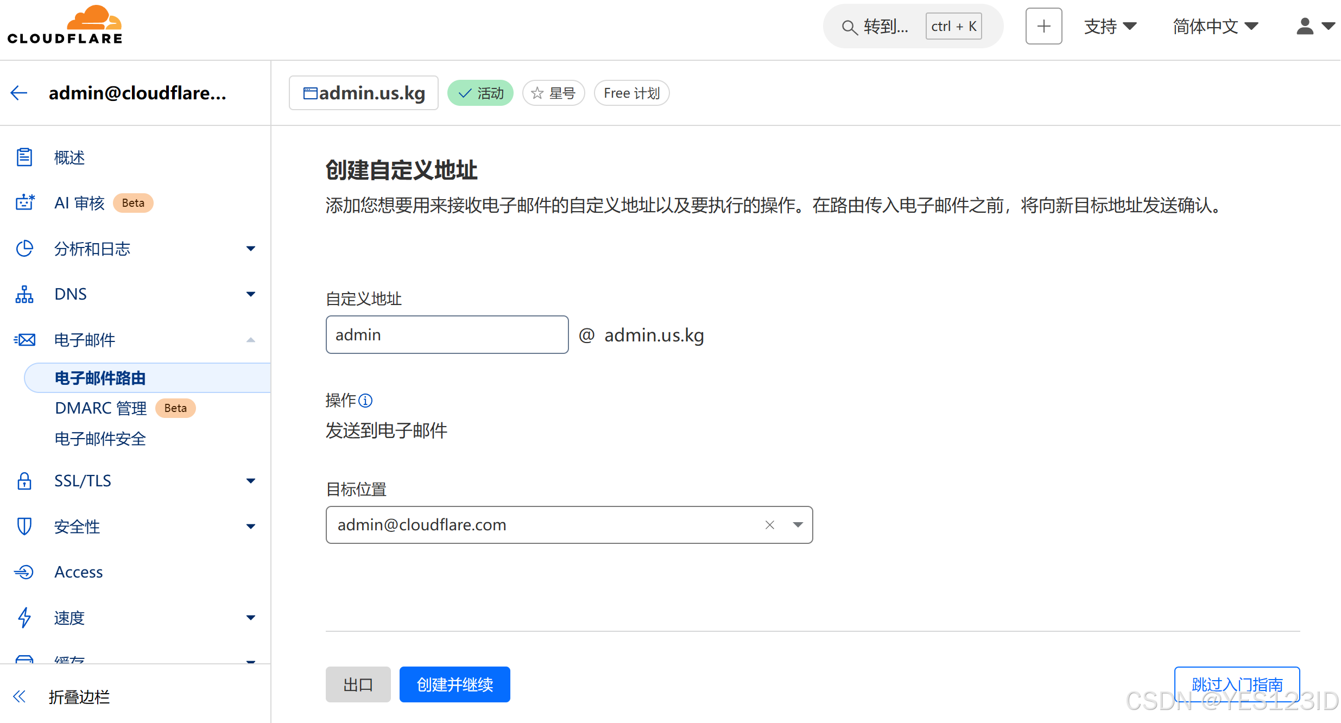This screenshot has height=723, width=1341.
Task: Open the 概述 overview sidebar icon
Action: [x=24, y=157]
